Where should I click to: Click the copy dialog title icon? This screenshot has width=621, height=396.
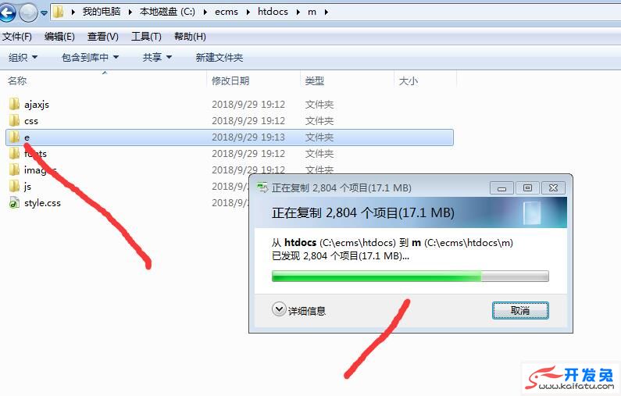pyautogui.click(x=262, y=187)
